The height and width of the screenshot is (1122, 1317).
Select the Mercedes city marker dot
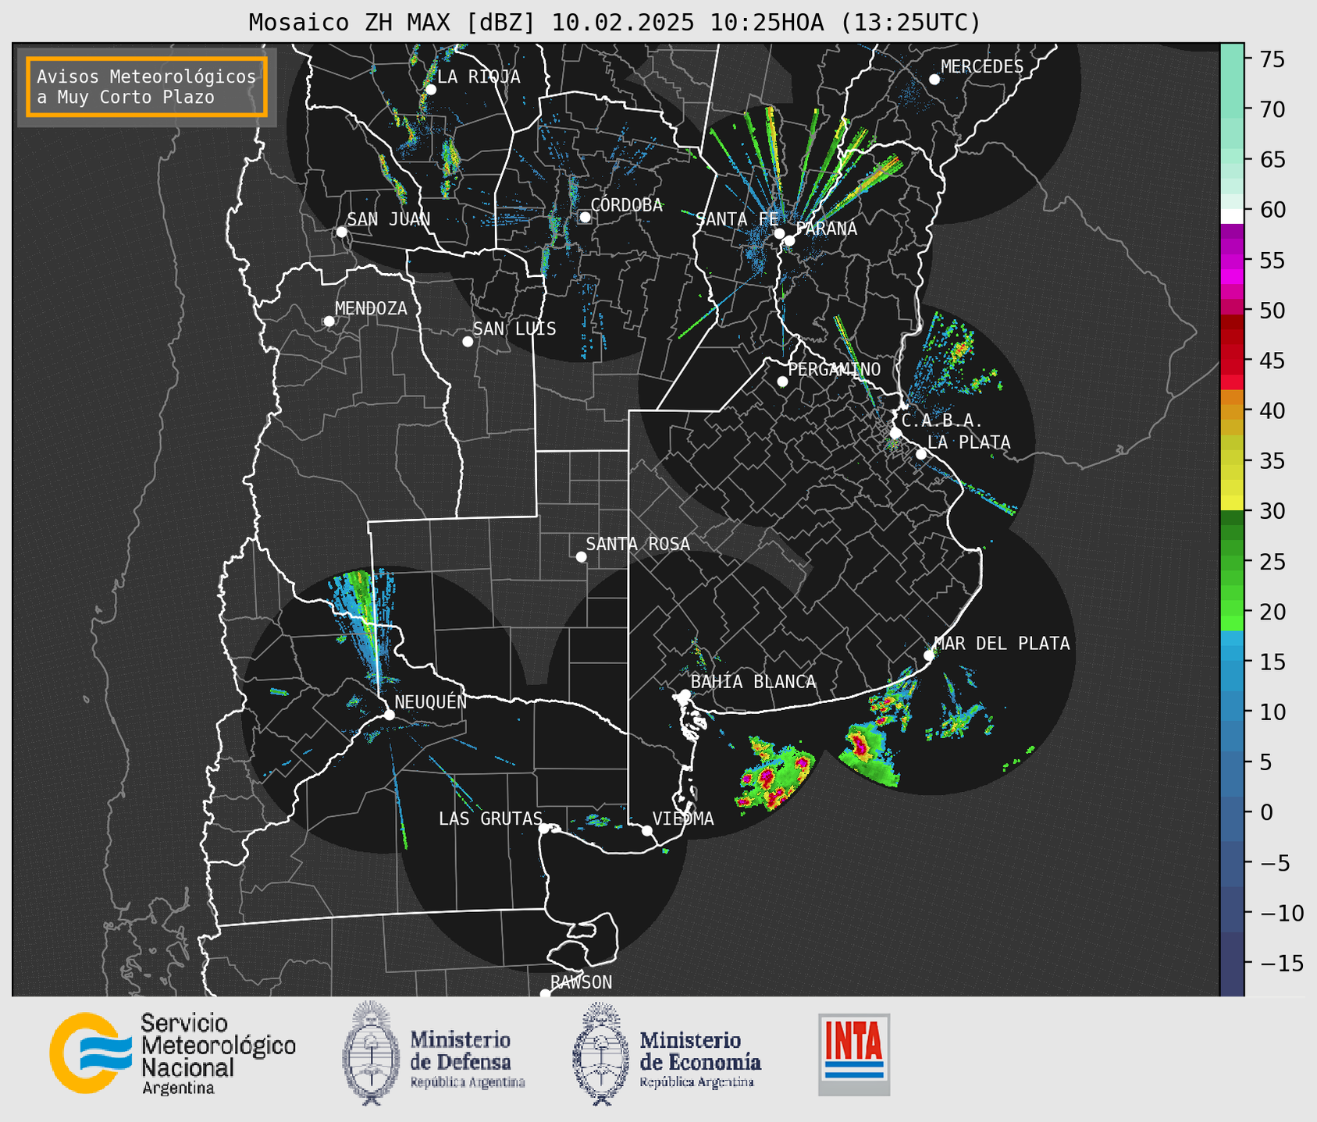point(934,80)
